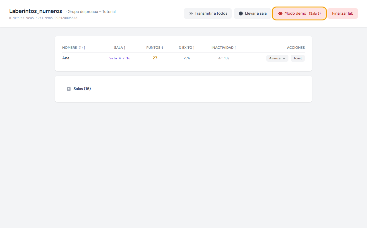The height and width of the screenshot is (228, 367).
Task: Click the Laberintos_numeros title
Action: [x=36, y=11]
